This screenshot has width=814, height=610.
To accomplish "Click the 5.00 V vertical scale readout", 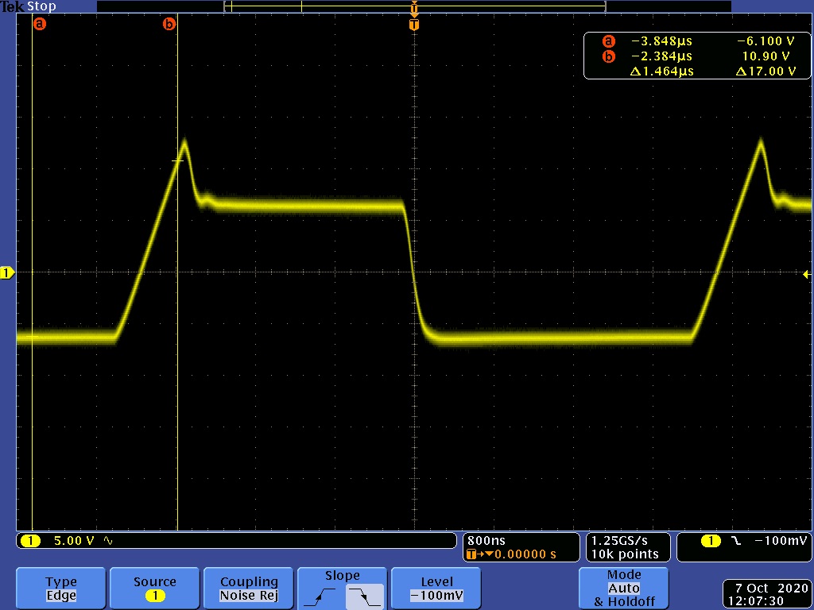I will click(x=74, y=541).
